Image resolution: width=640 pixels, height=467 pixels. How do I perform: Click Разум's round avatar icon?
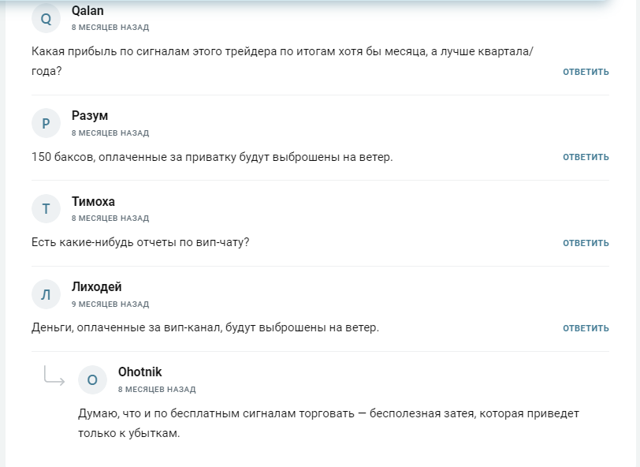pos(46,123)
